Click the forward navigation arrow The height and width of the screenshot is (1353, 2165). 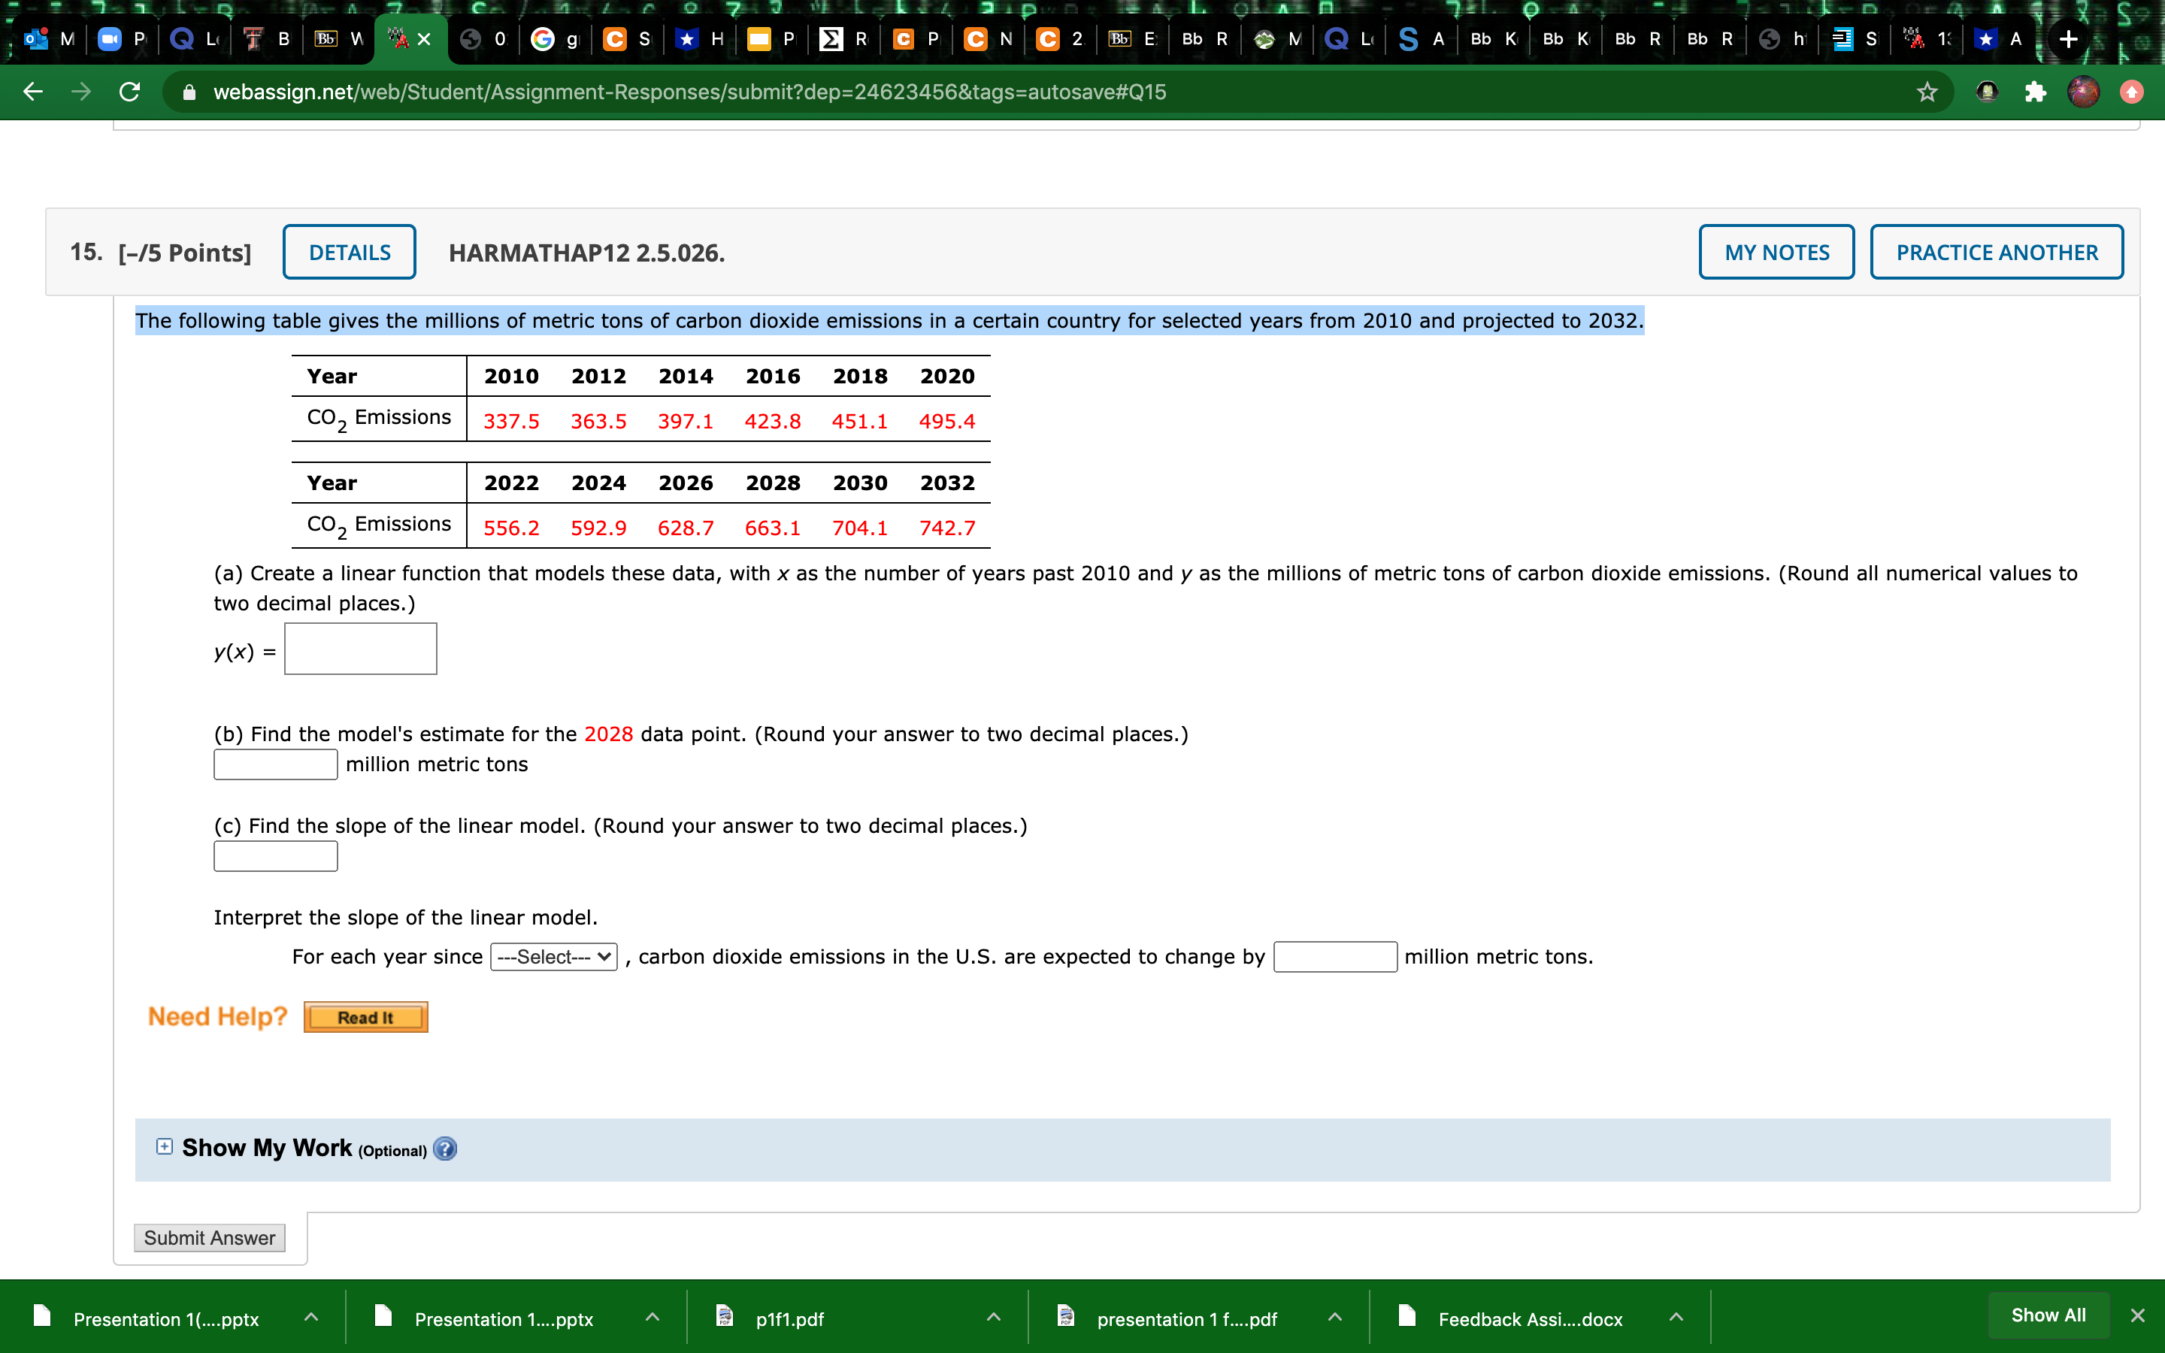80,91
